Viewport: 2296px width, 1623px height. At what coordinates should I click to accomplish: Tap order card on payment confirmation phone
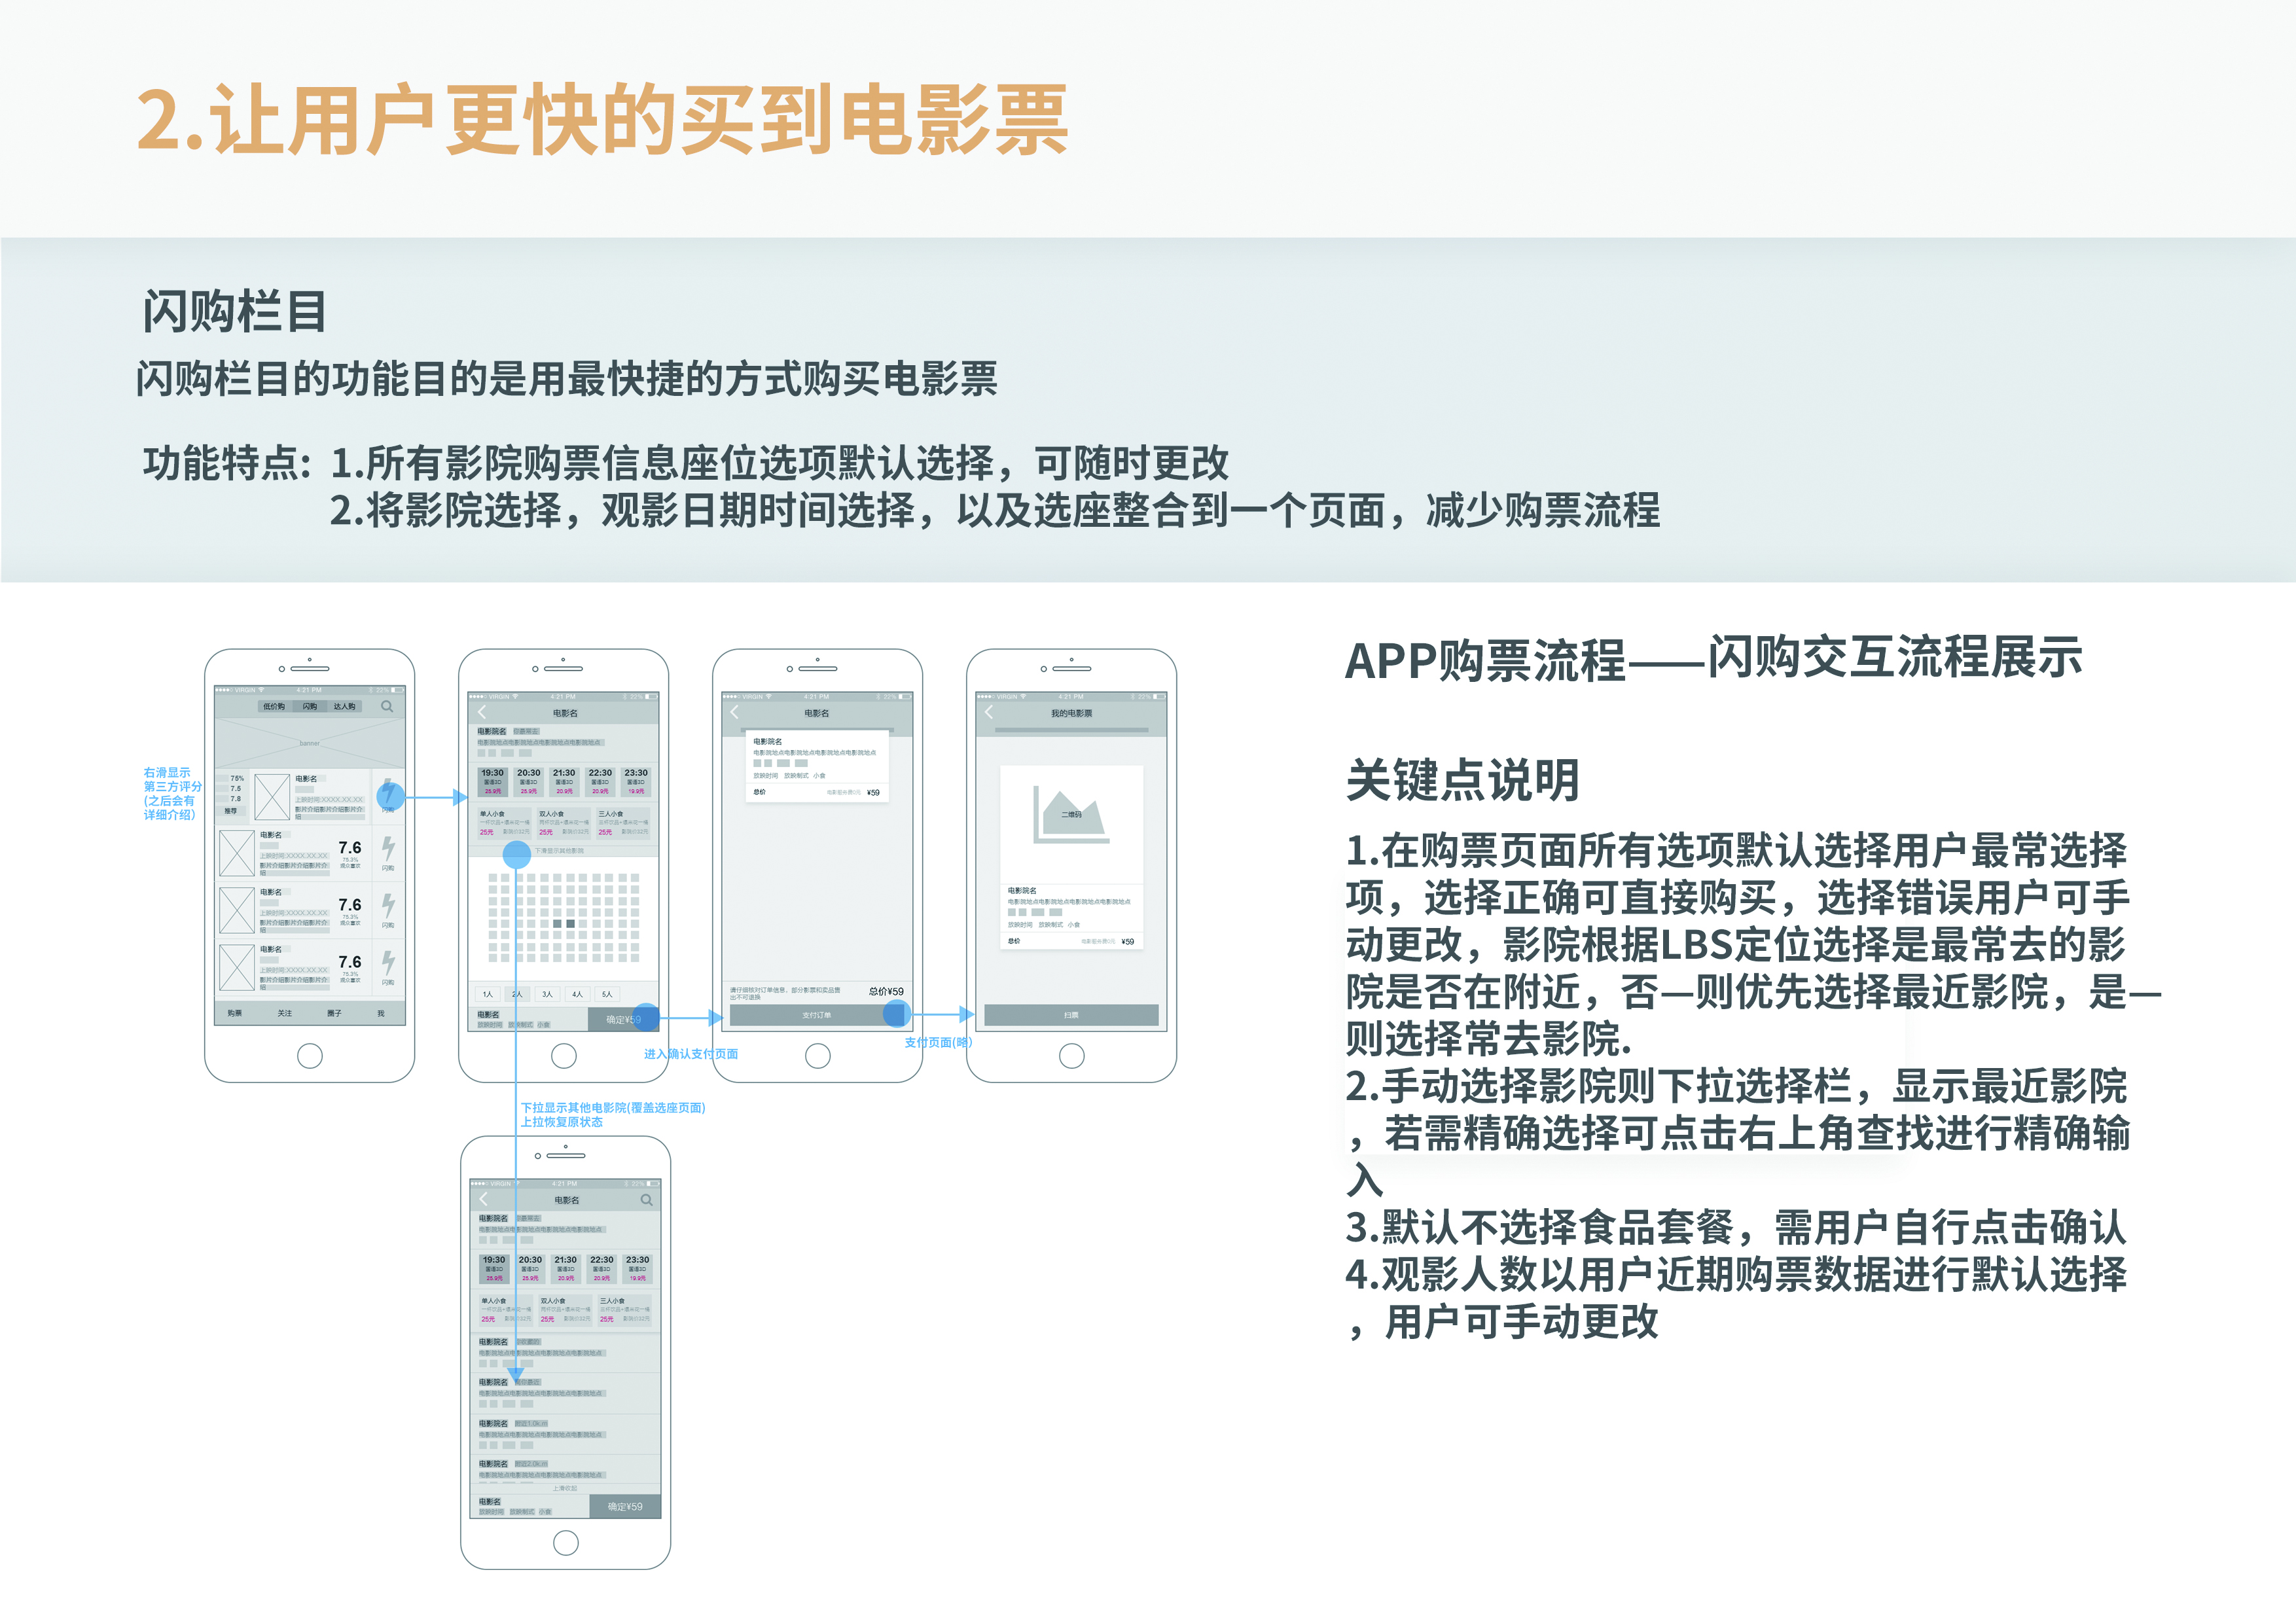pyautogui.click(x=817, y=767)
